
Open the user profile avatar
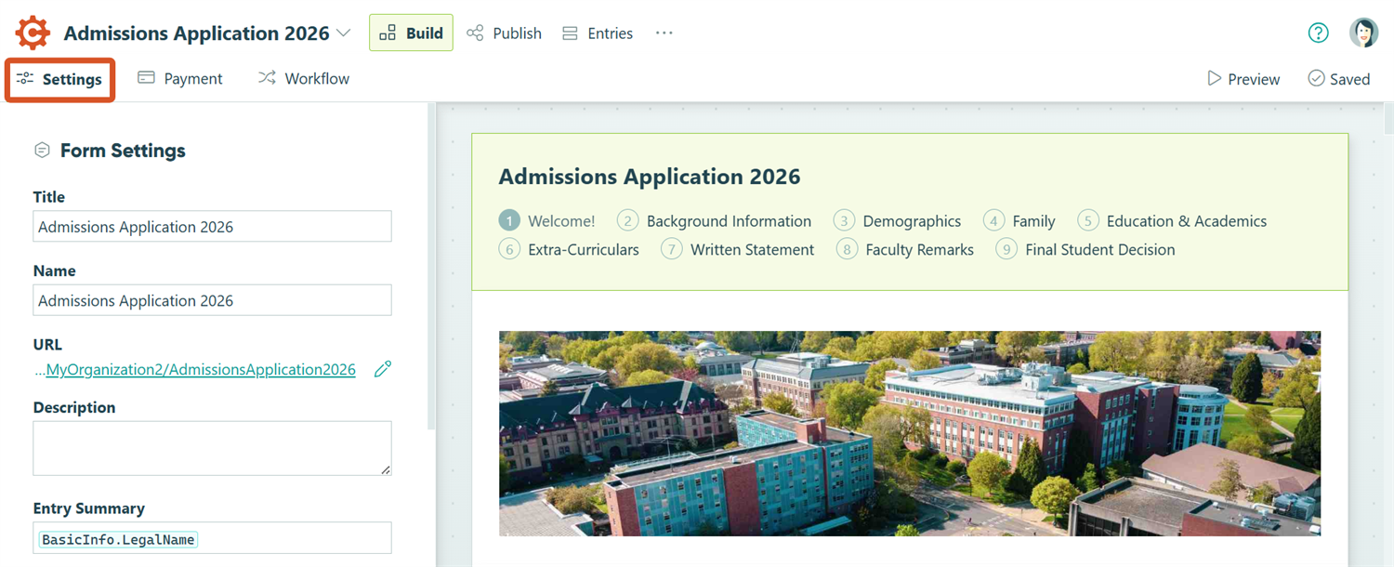coord(1363,33)
